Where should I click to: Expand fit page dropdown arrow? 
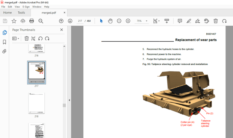(x=159, y=21)
